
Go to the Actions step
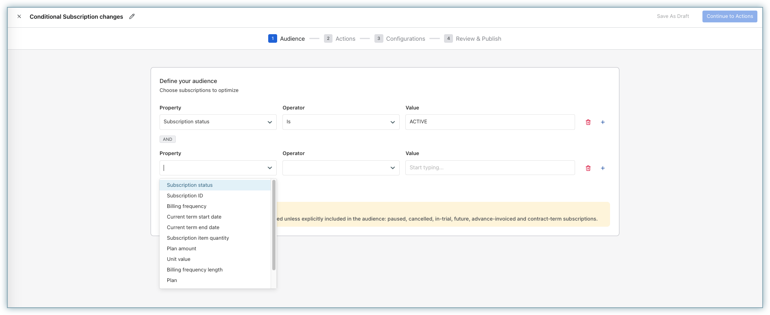340,39
